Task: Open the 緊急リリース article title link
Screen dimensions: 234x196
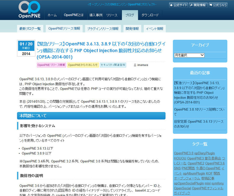Action: pyautogui.click(x=101, y=50)
